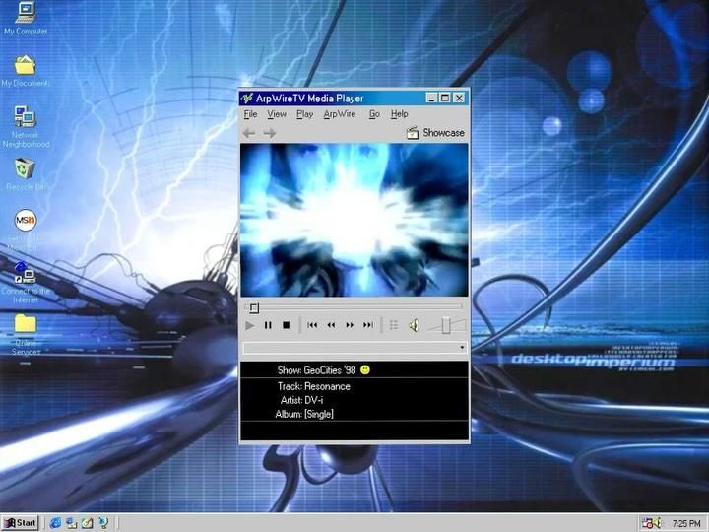The image size is (709, 532).
Task: Open the File menu
Action: [x=250, y=114]
